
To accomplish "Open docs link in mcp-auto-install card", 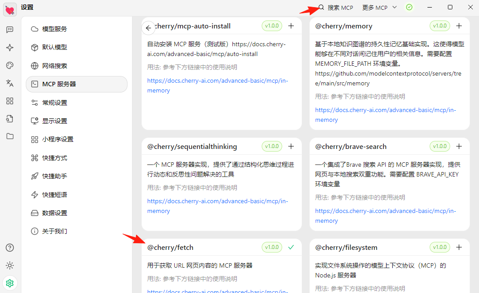I will click(218, 85).
